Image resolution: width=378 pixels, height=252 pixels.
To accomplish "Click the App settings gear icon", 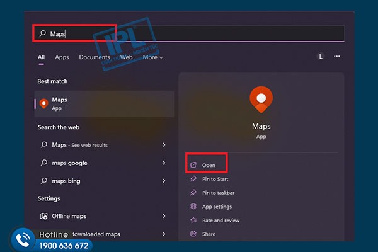I will point(193,207).
